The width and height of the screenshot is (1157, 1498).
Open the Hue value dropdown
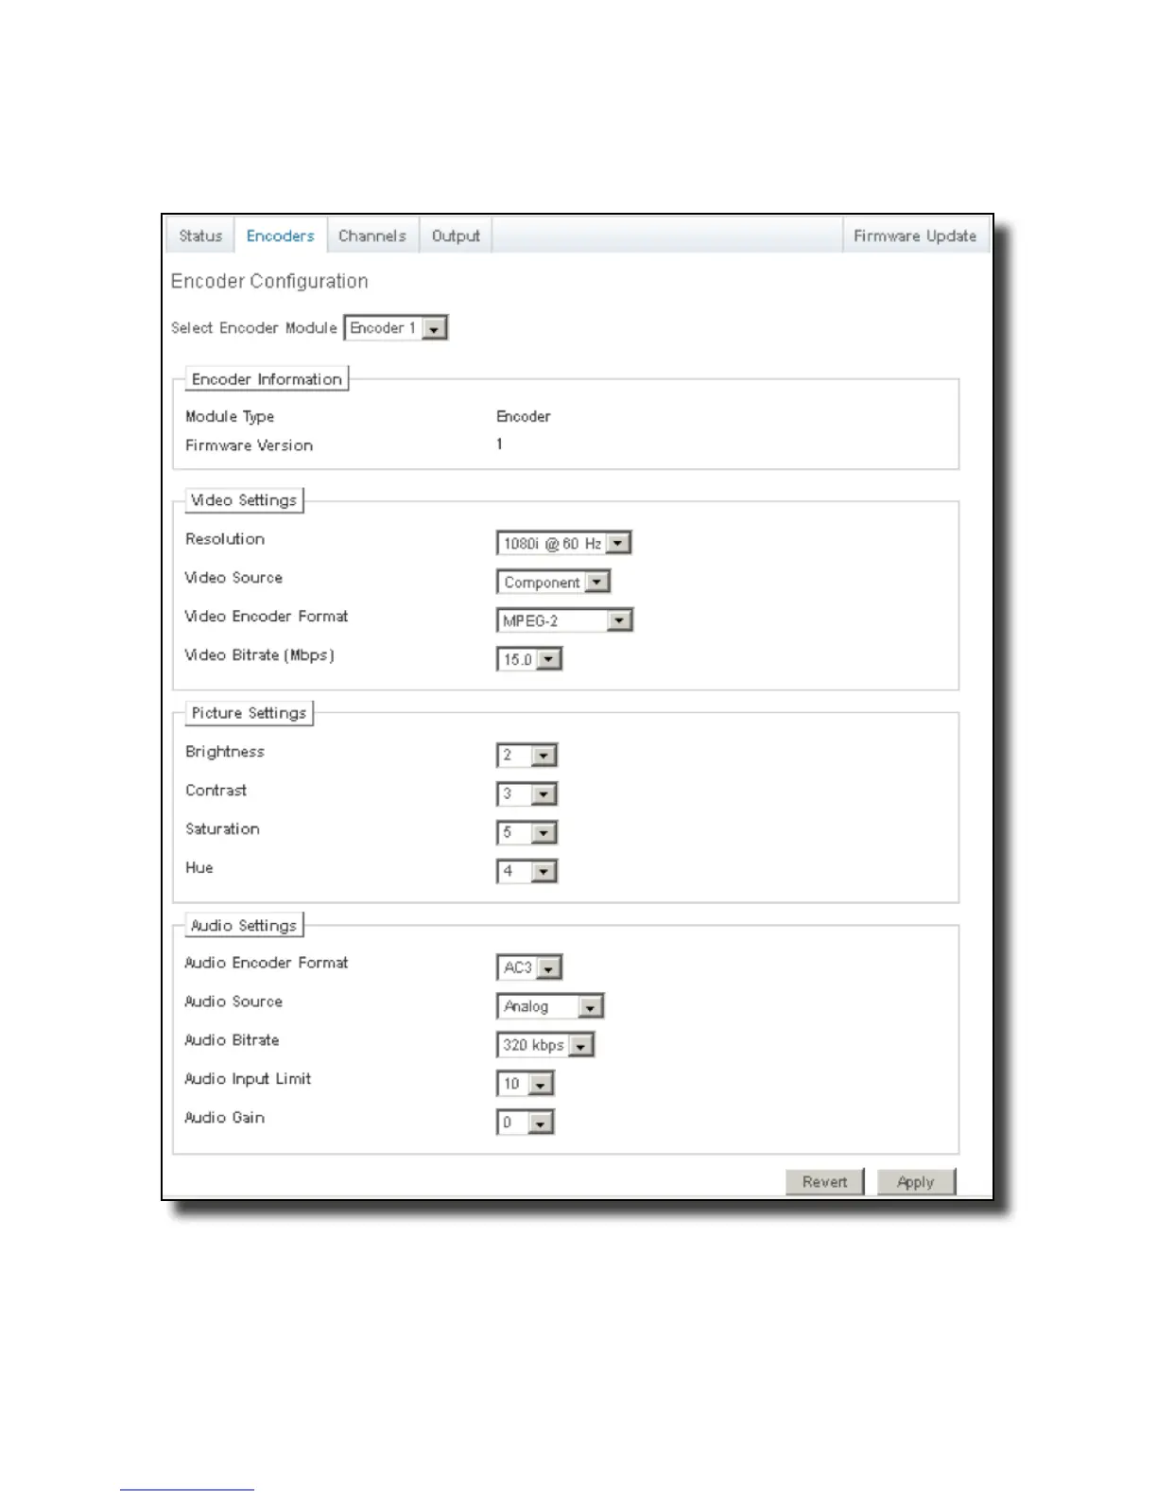point(527,872)
